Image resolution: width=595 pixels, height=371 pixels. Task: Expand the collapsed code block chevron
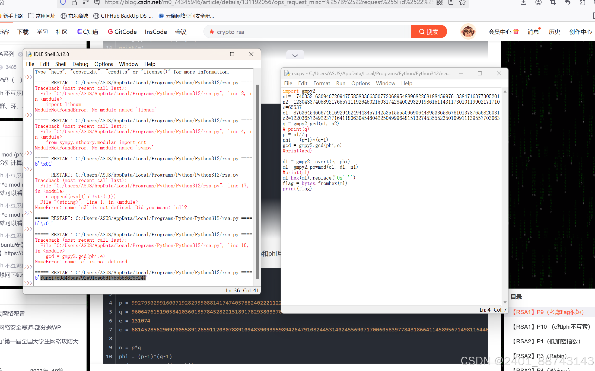click(x=295, y=55)
